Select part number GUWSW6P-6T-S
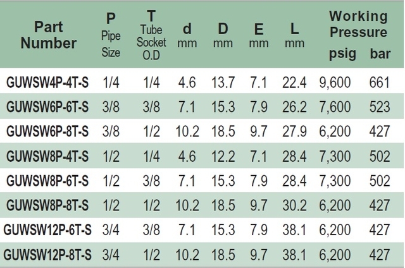 coord(47,107)
